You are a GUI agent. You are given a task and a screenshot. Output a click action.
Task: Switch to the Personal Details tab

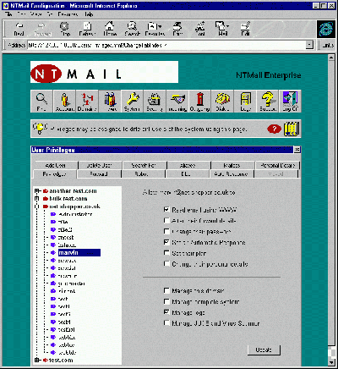(277, 165)
